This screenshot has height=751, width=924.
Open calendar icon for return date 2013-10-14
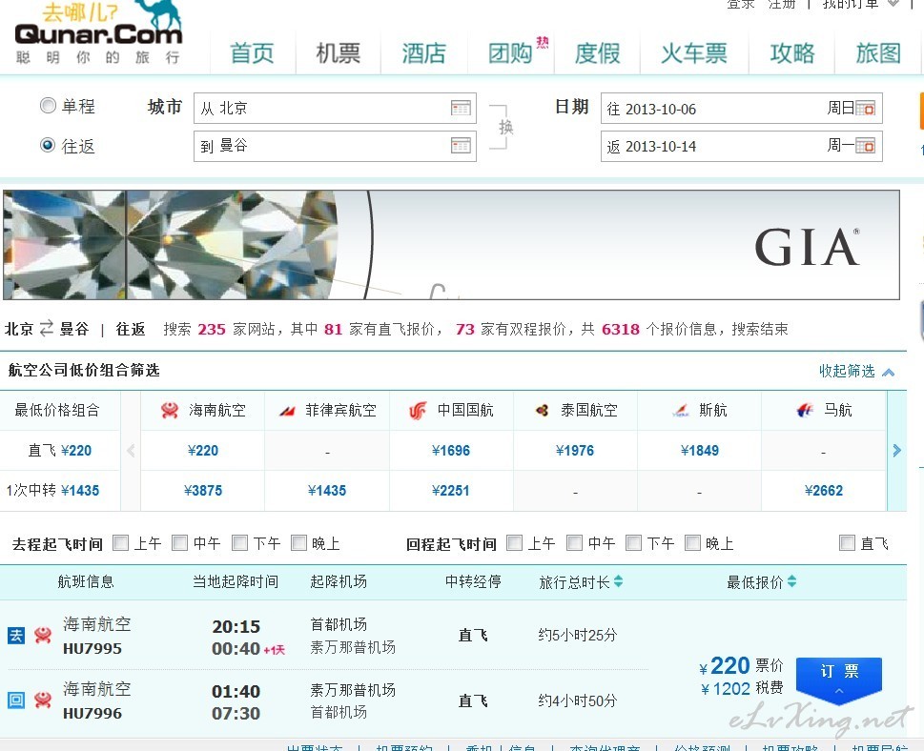point(865,146)
